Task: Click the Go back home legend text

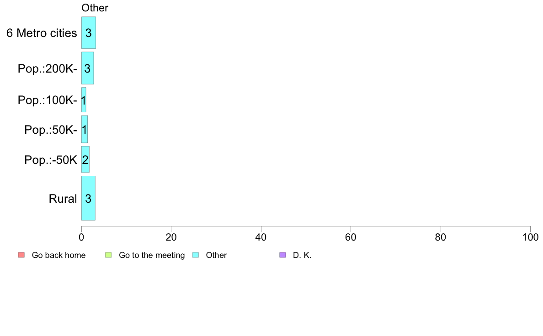Action: [x=59, y=255]
